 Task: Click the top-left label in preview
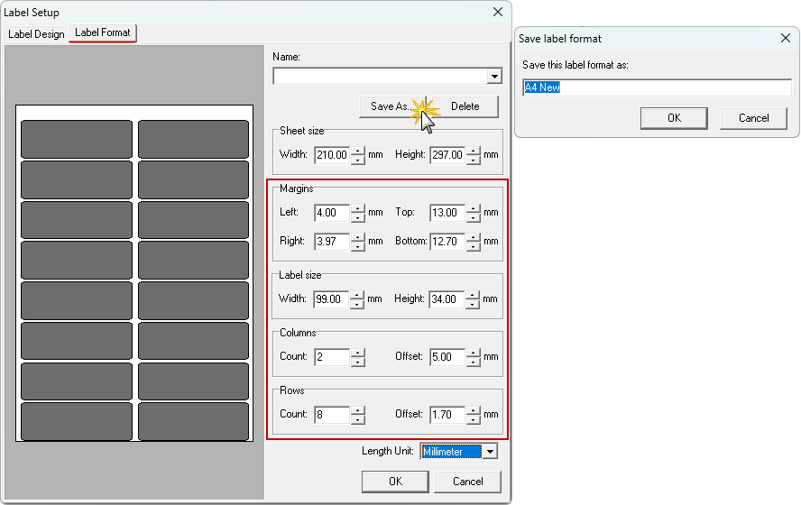coord(77,139)
